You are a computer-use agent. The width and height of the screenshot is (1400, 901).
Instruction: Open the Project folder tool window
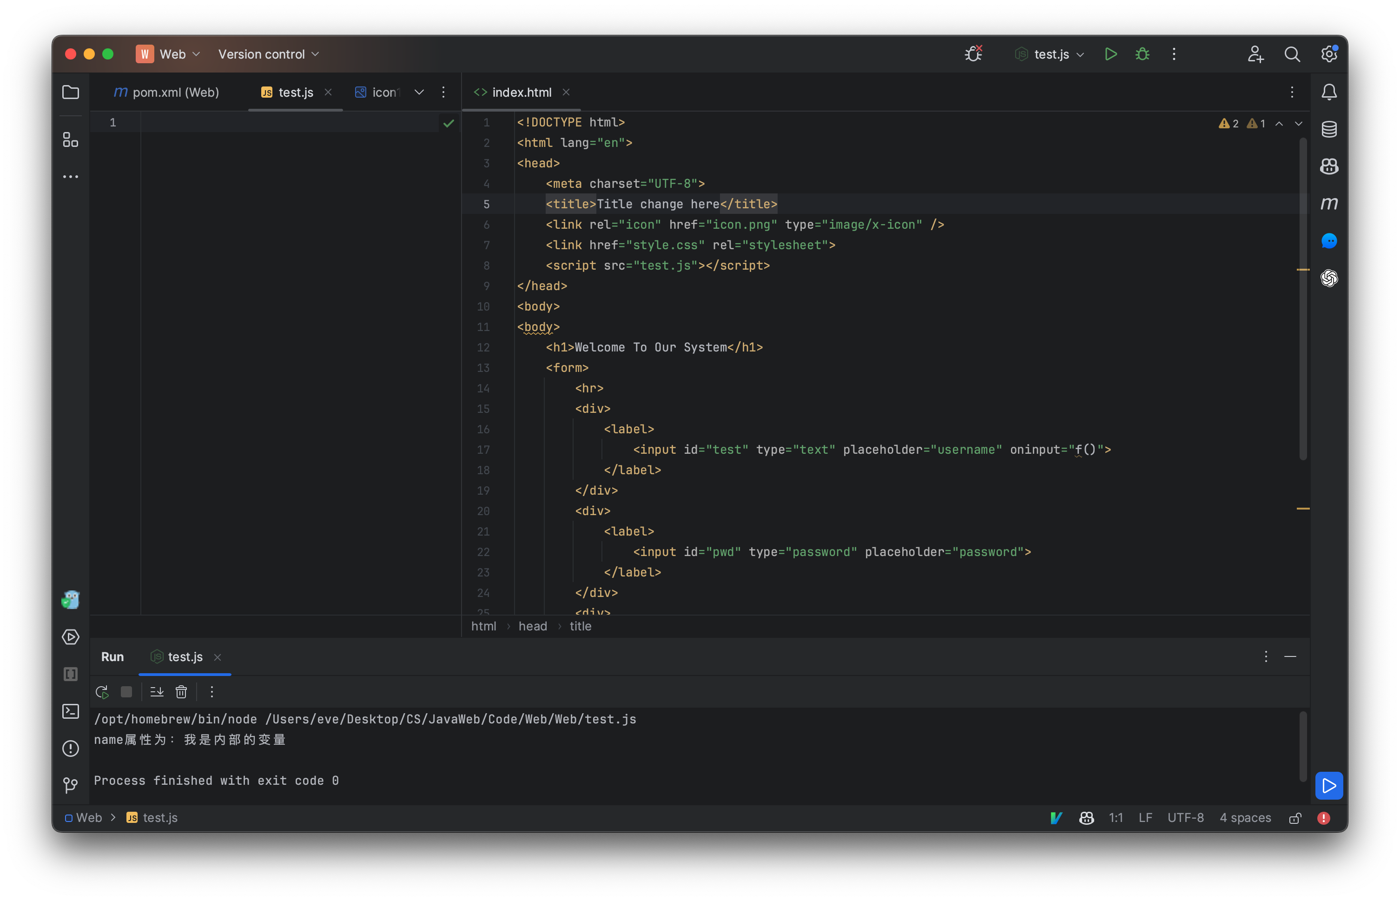[x=71, y=92]
